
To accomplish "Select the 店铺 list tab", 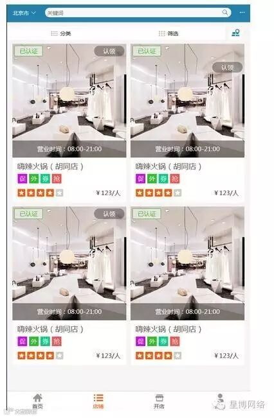I will 98,401.
